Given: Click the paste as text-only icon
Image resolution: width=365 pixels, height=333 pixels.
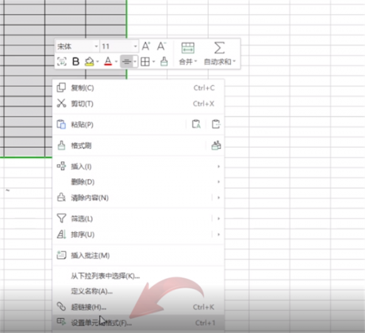Looking at the screenshot, I should tap(196, 125).
